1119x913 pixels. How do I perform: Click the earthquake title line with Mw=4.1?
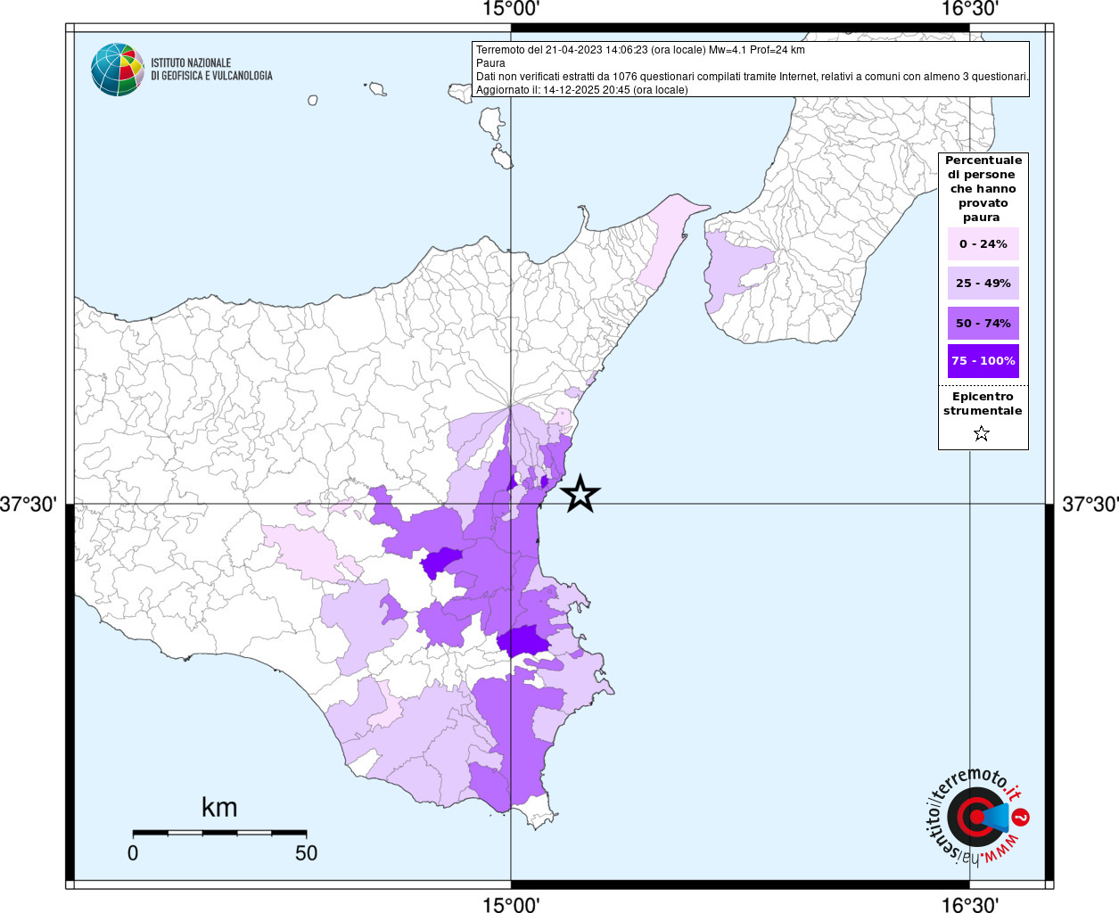(x=640, y=50)
